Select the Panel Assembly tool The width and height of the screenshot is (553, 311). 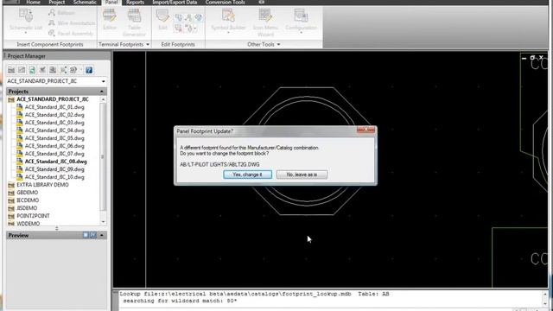(71, 34)
